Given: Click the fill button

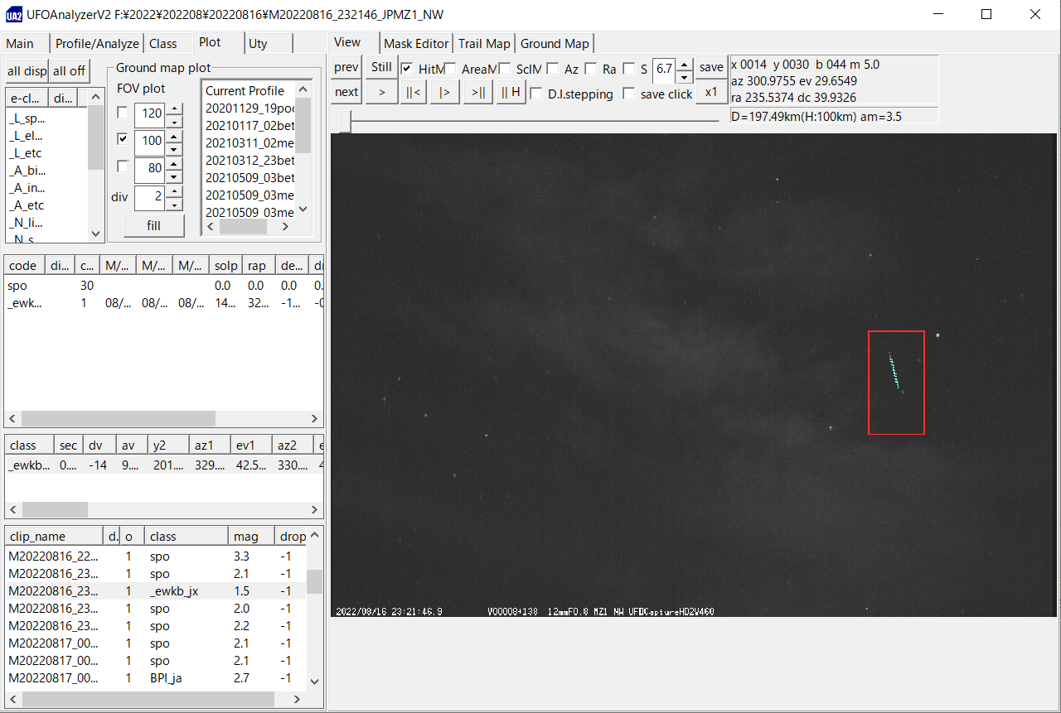Looking at the screenshot, I should coord(153,225).
